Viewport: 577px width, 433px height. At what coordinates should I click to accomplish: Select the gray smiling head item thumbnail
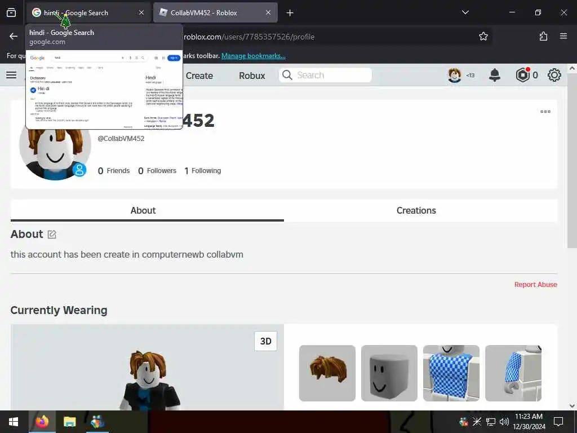[x=389, y=373]
